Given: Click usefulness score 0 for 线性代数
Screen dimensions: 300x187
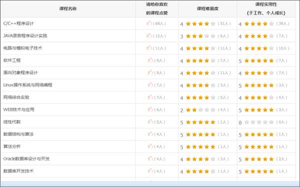Looking at the screenshot, I should point(240,122).
